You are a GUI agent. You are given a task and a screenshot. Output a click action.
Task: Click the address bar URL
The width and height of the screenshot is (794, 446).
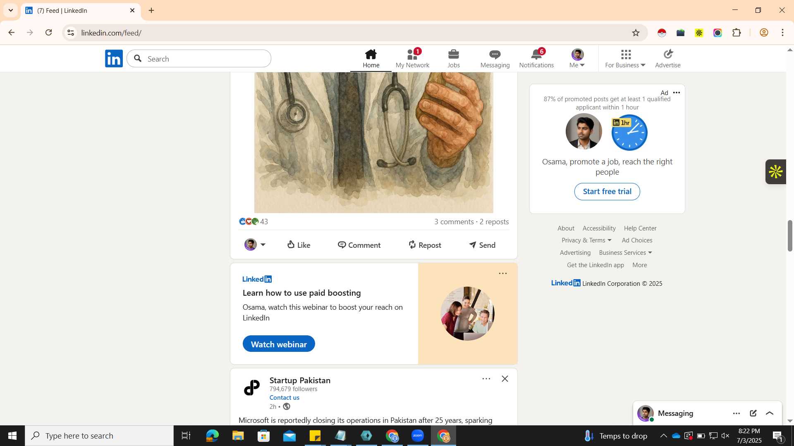click(111, 33)
